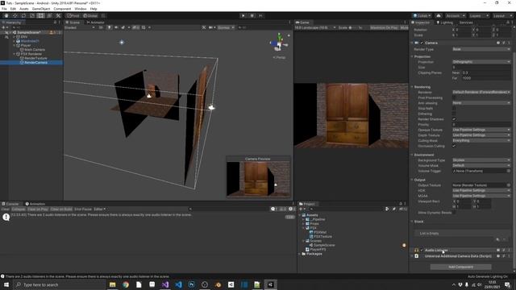Screen dimensions: 516x290
Task: Select the Hand tool in the toolbar
Action: pyautogui.click(x=6, y=15)
